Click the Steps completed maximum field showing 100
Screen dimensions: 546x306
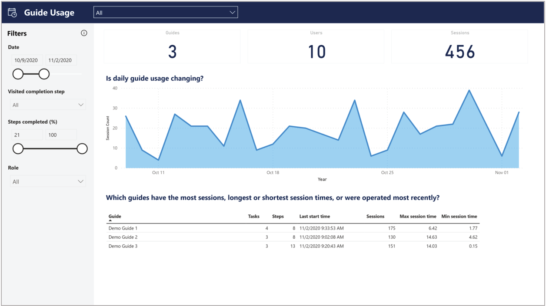click(x=61, y=135)
